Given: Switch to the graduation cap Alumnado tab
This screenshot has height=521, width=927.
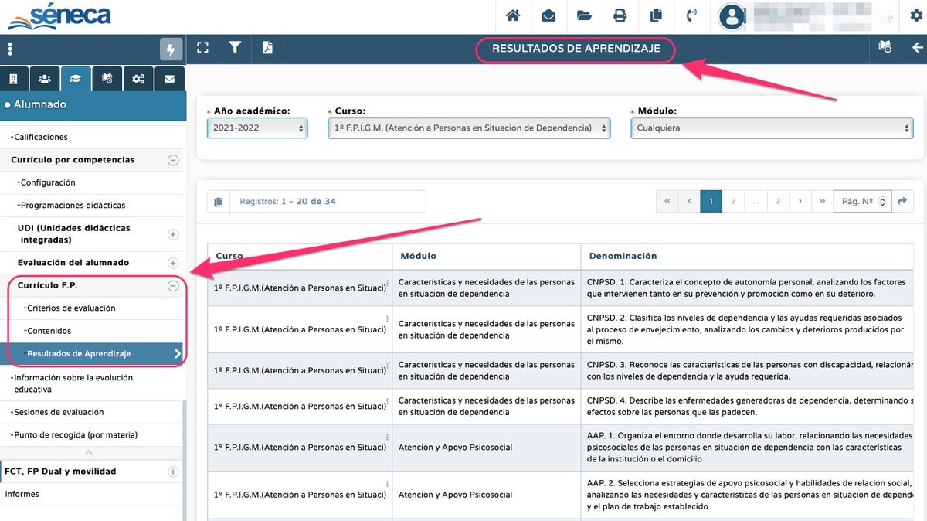Looking at the screenshot, I should point(76,78).
